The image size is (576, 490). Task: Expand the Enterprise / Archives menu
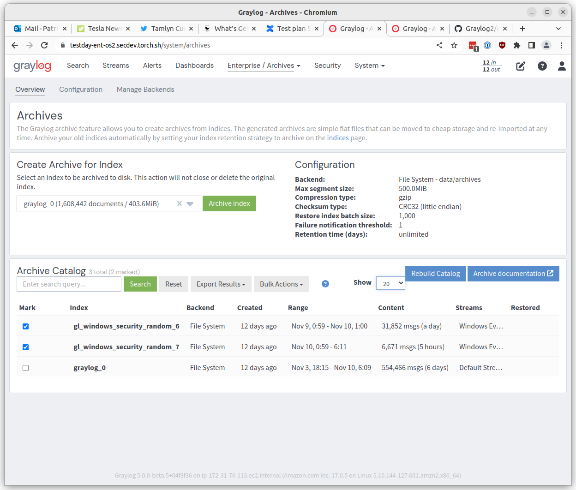tap(264, 66)
